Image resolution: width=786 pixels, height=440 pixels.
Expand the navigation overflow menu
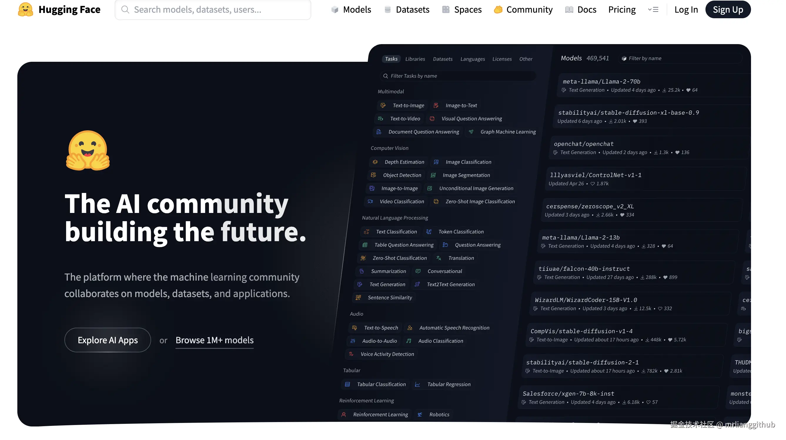tap(653, 9)
